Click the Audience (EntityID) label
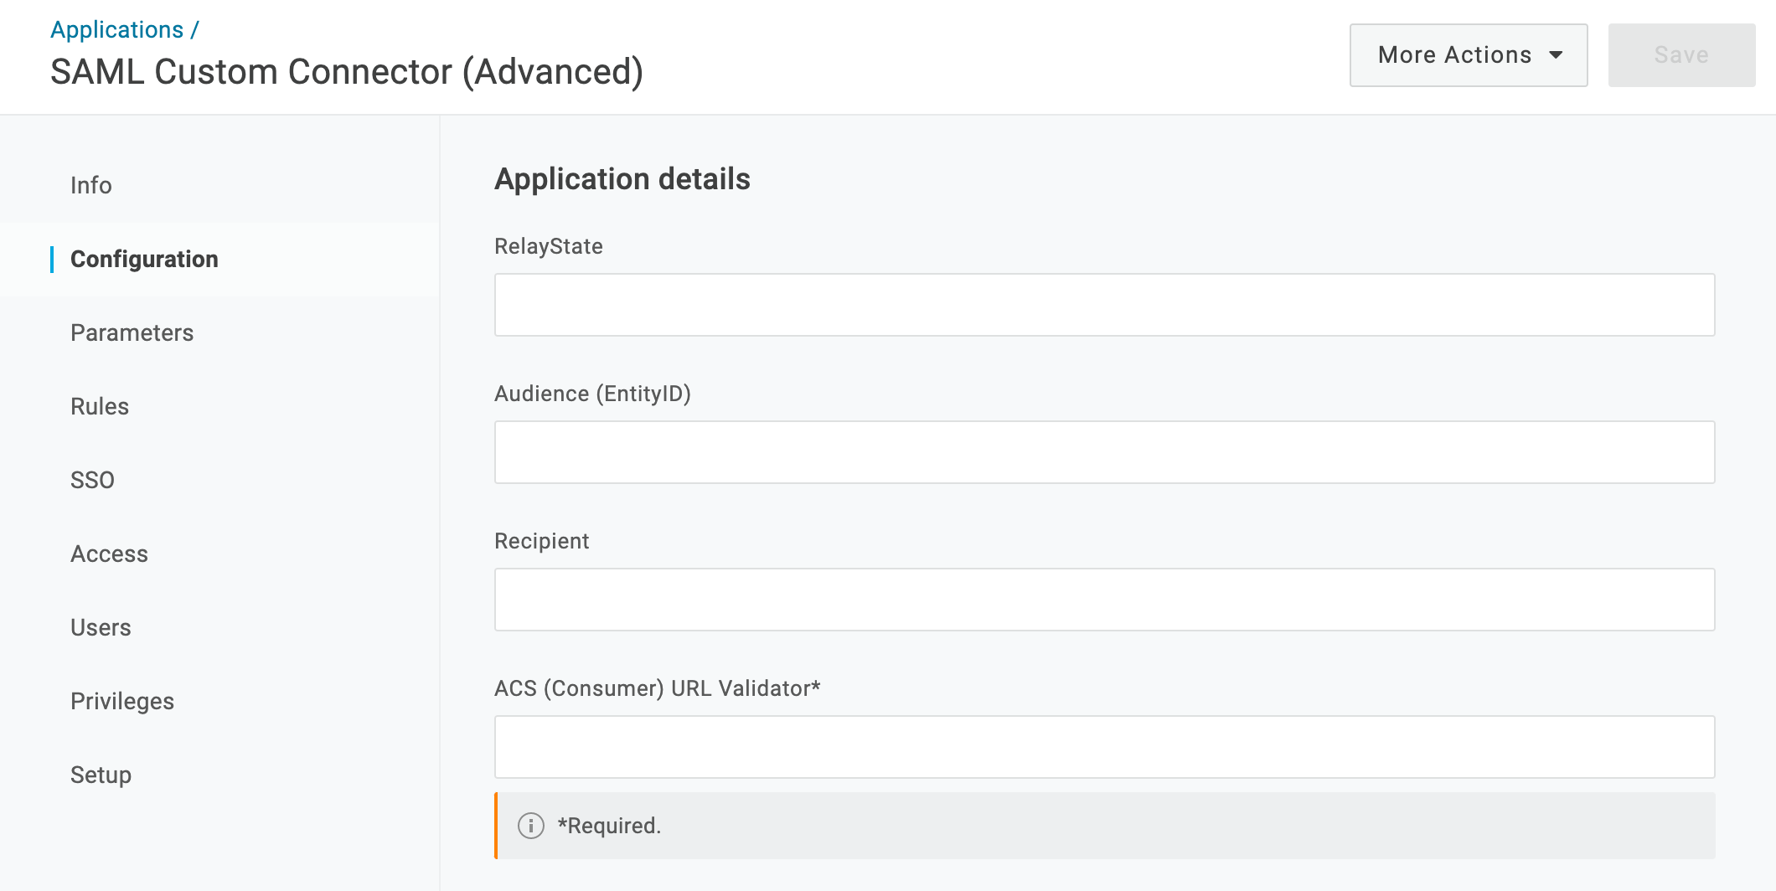The height and width of the screenshot is (891, 1776). click(x=592, y=394)
